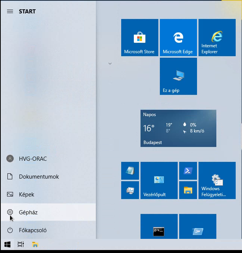Screen dimensions: 242x253
Task: Click the "0%" precipitation value
Action: (x=193, y=125)
